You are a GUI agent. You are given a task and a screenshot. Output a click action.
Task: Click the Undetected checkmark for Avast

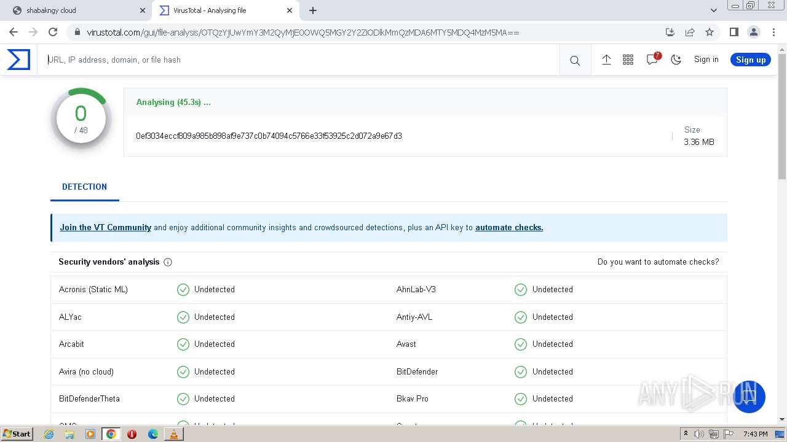pos(521,344)
